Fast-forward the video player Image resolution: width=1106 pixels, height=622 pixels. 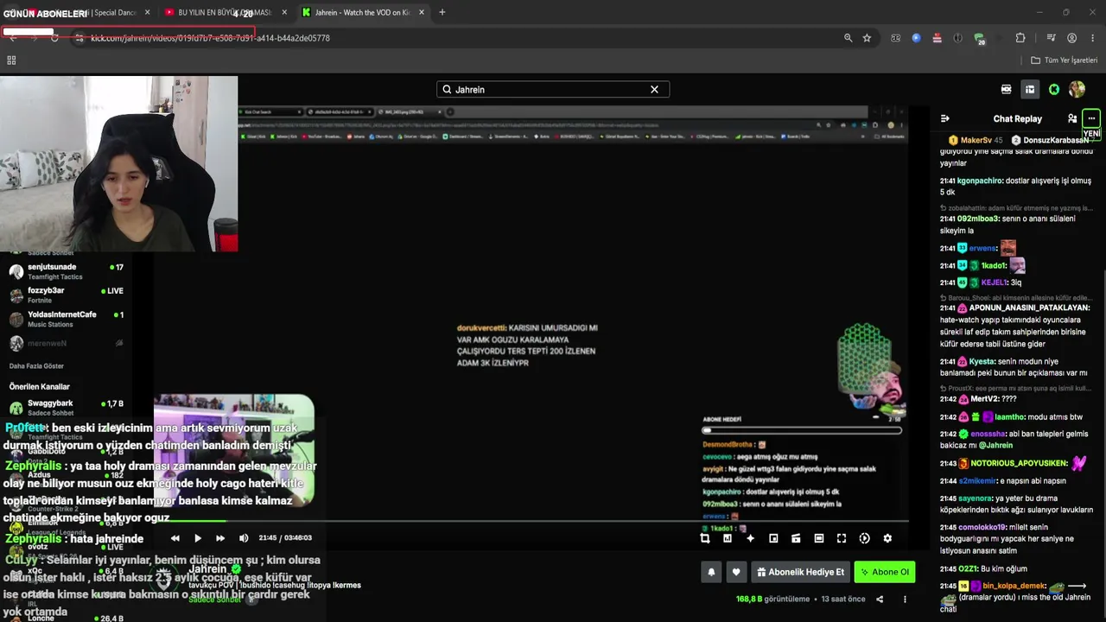220,538
